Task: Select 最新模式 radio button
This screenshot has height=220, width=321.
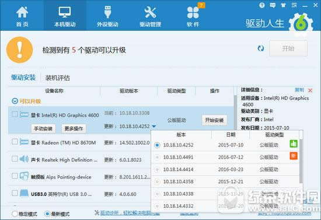Action: coord(47,214)
